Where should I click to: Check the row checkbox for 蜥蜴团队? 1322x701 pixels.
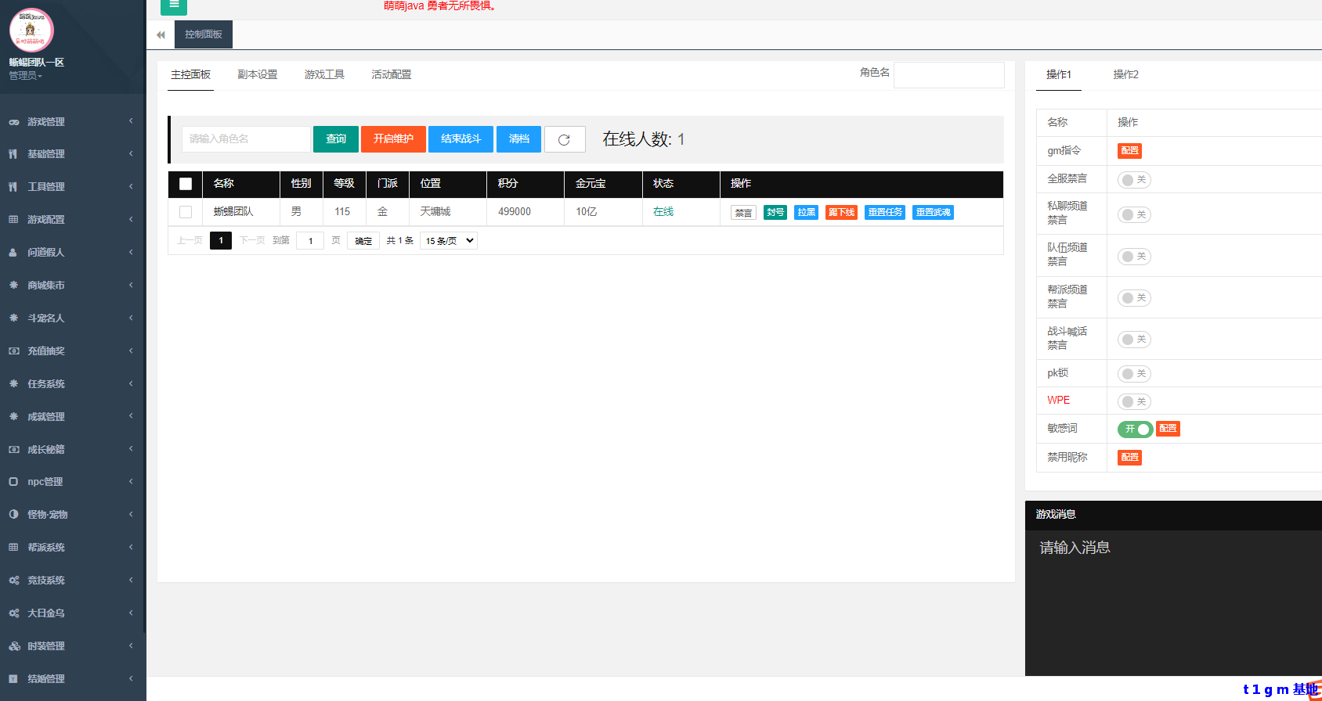tap(186, 212)
